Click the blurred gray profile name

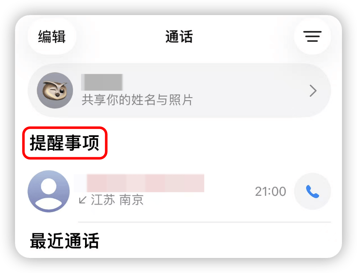[102, 82]
